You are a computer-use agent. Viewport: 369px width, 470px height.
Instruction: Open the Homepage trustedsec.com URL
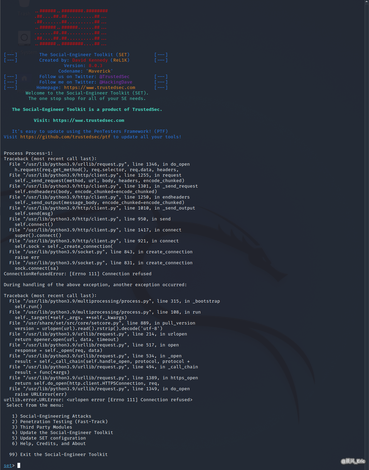click(x=100, y=88)
